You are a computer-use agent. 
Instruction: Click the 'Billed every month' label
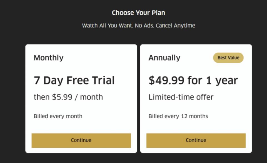(x=58, y=116)
